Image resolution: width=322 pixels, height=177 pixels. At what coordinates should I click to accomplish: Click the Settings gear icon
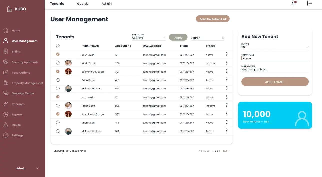click(6, 135)
